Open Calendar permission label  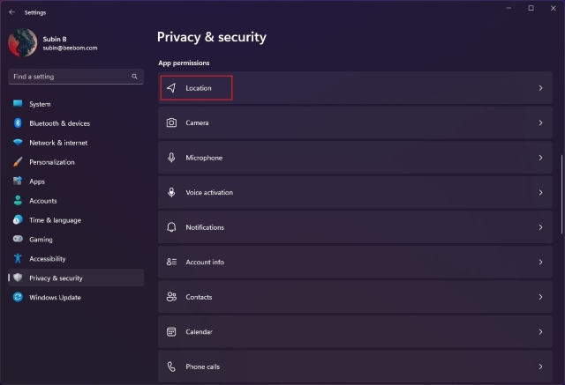click(199, 332)
